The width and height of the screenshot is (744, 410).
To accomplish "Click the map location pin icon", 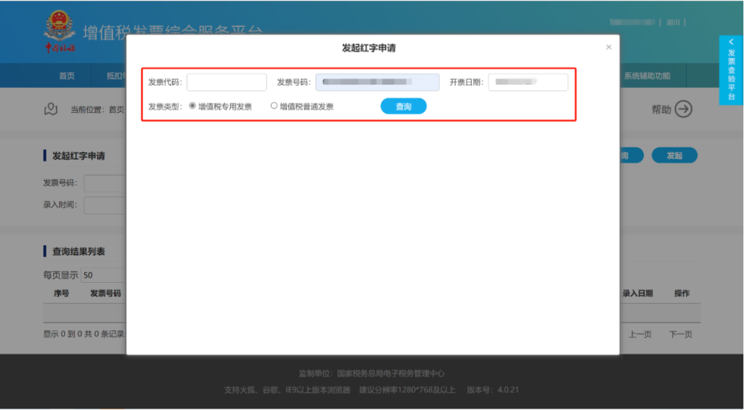I will coord(50,109).
